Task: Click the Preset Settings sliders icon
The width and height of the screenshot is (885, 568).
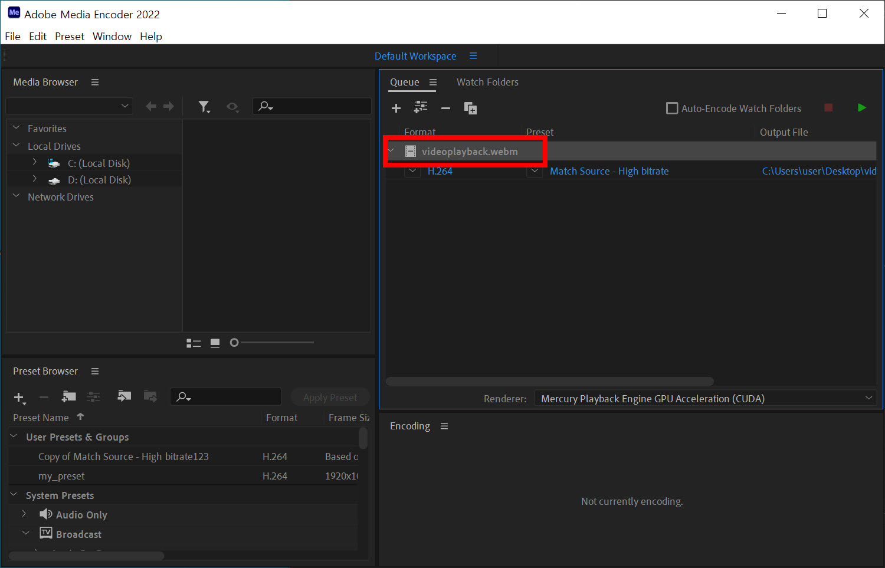Action: coord(94,397)
